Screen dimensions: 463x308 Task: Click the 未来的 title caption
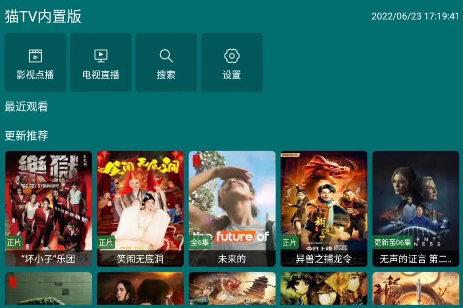tap(232, 259)
